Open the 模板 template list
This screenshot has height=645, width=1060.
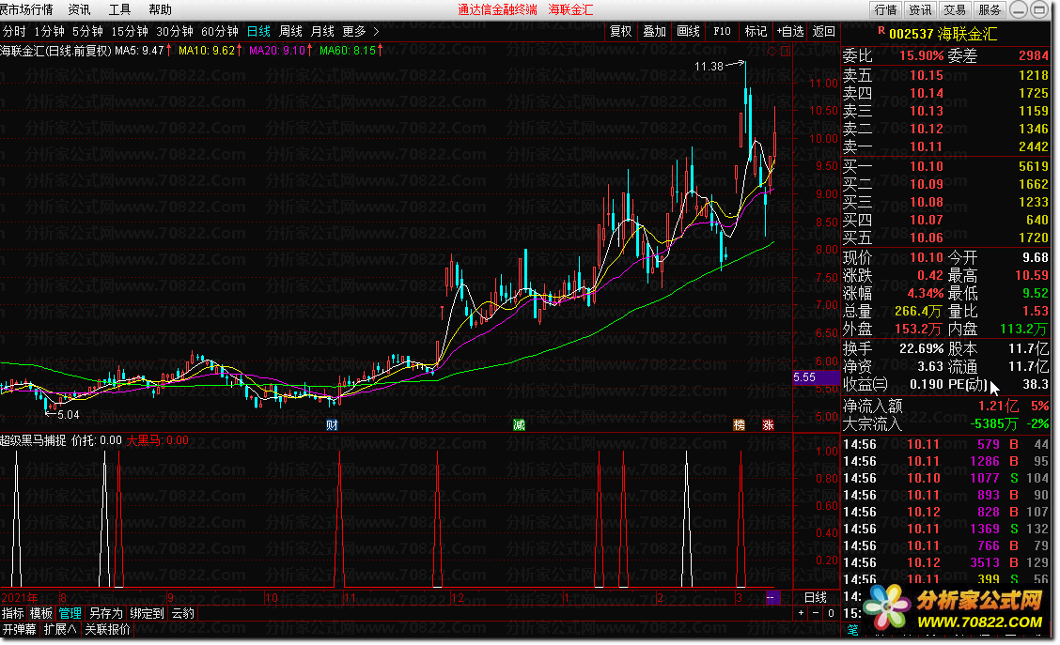pyautogui.click(x=41, y=613)
